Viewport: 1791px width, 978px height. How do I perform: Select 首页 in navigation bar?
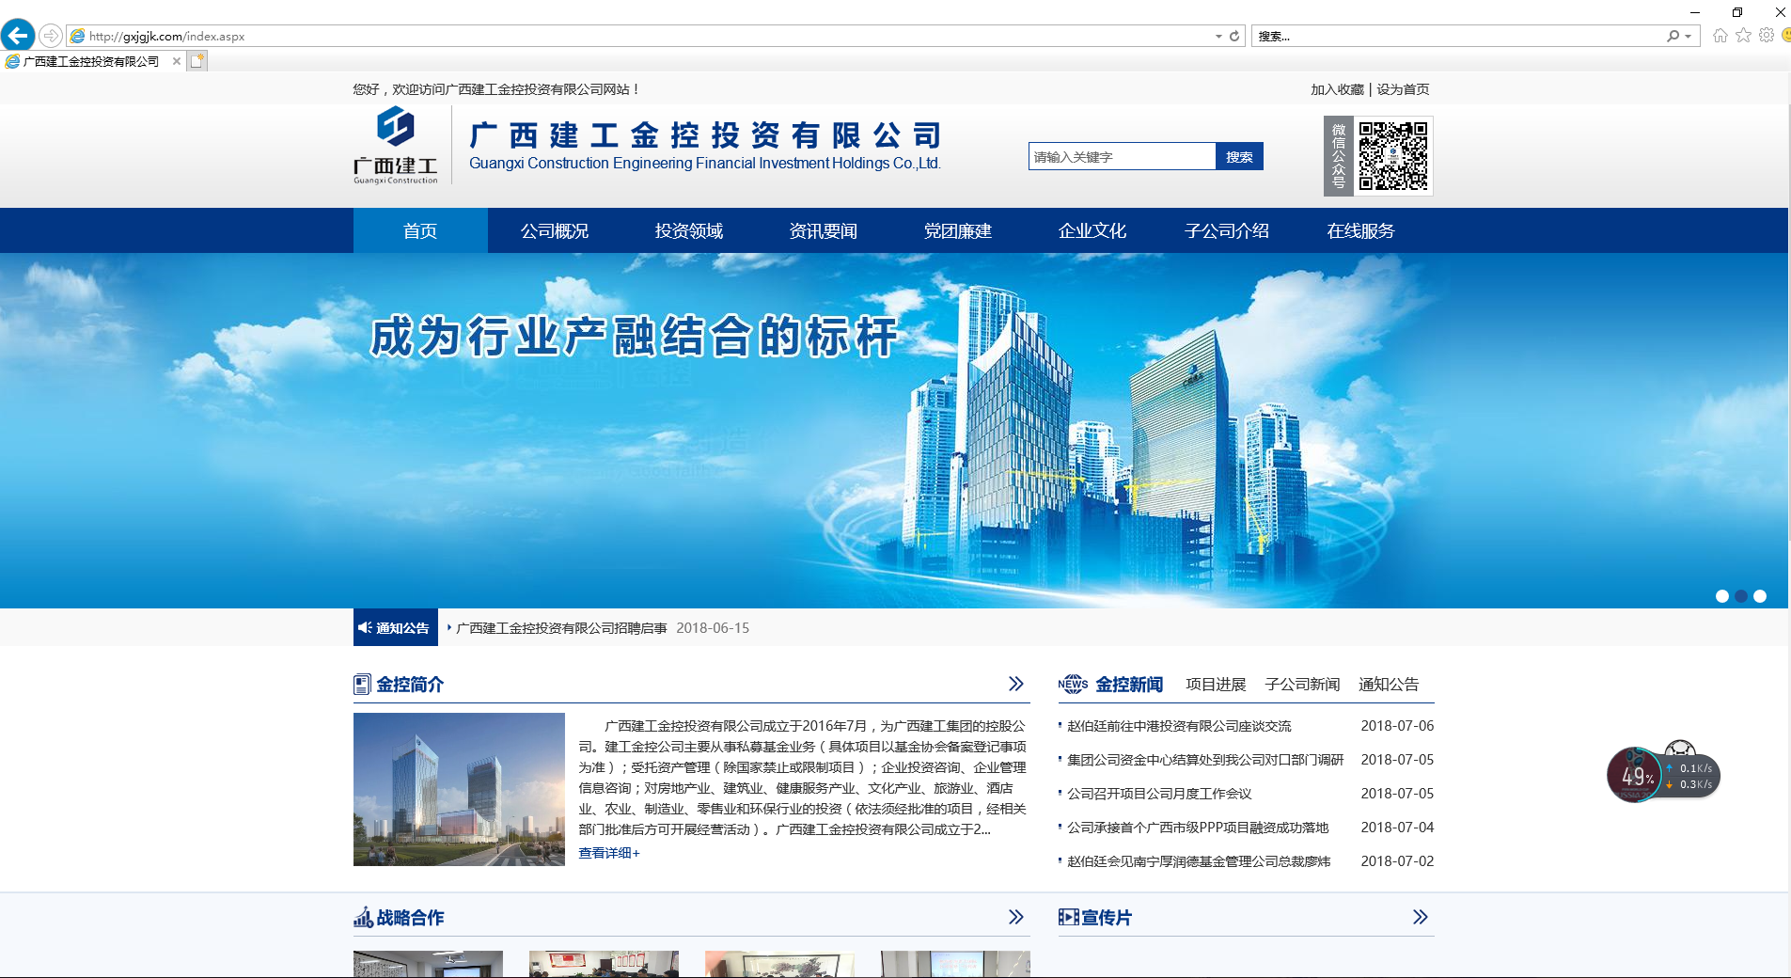[420, 230]
